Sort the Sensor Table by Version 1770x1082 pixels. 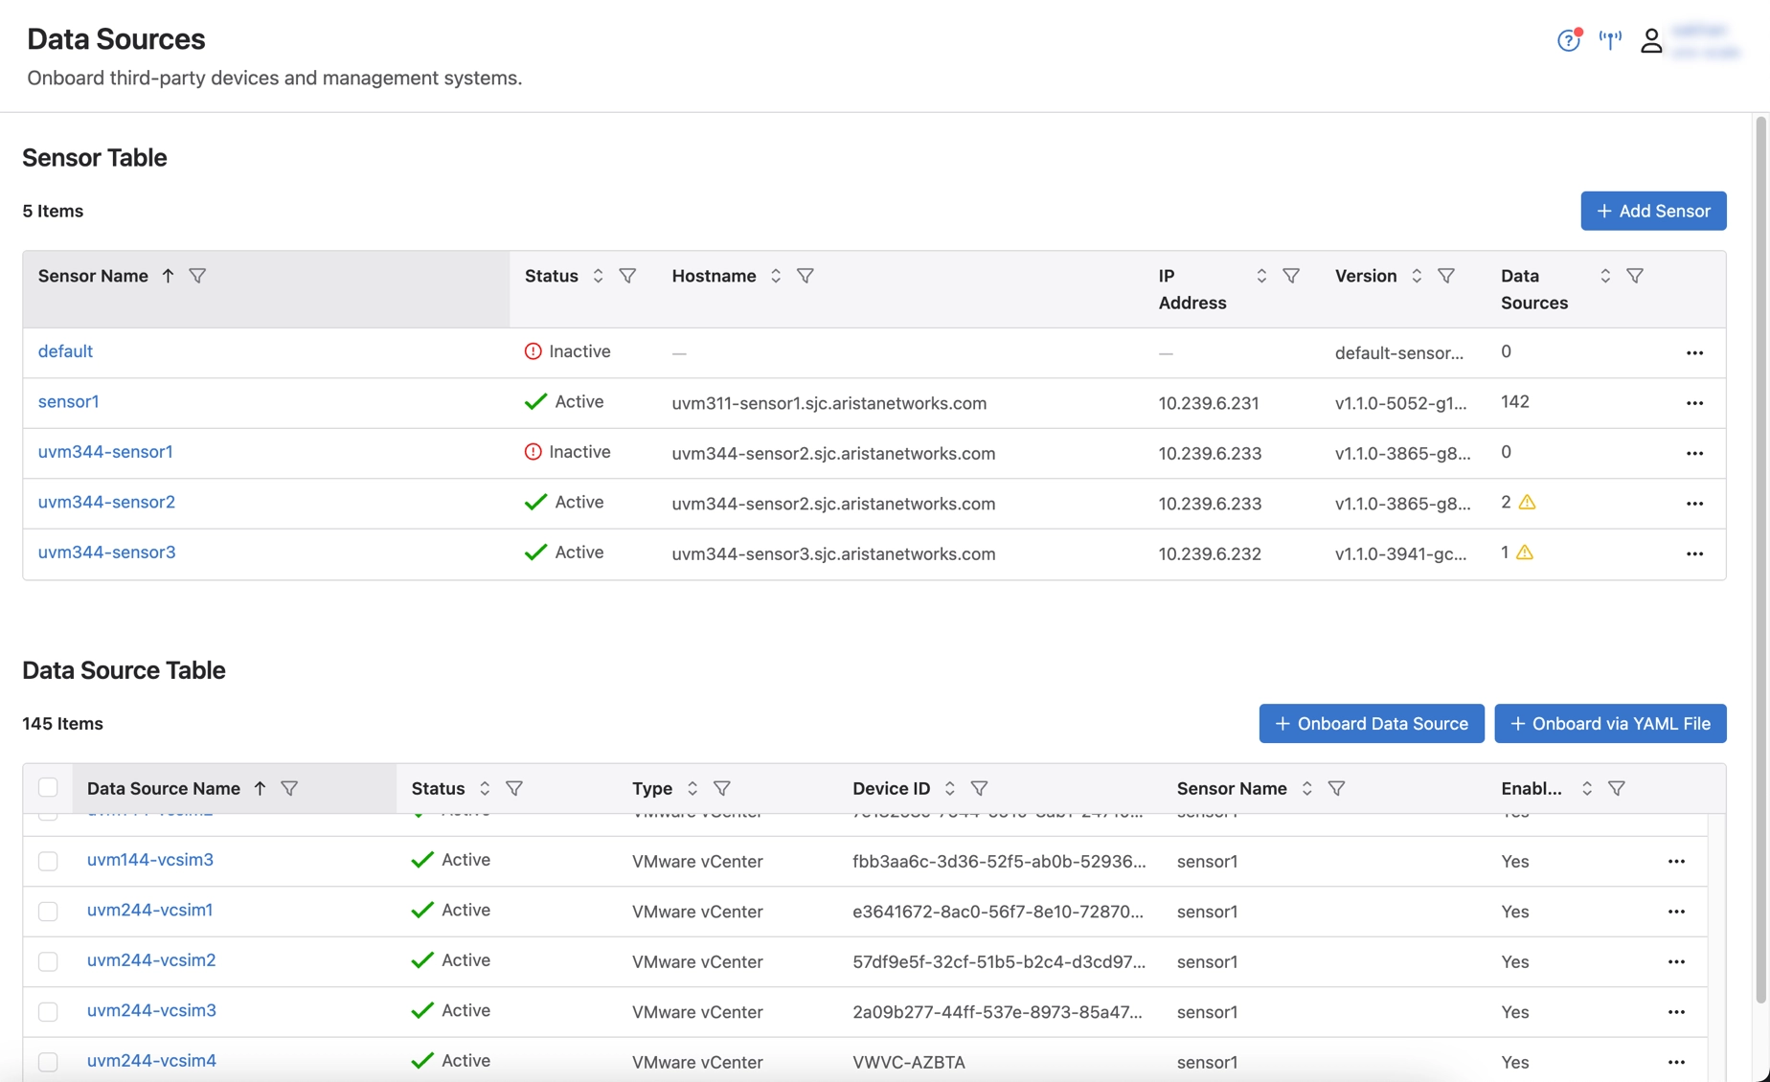tap(1417, 276)
